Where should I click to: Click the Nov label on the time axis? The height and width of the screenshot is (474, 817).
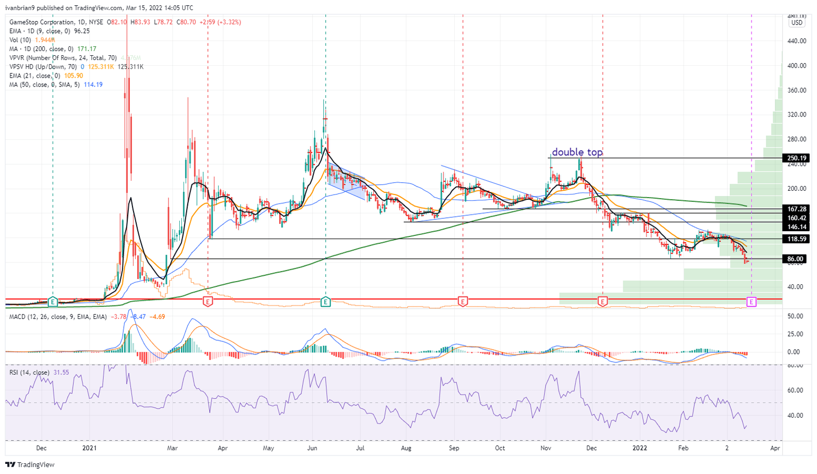[546, 448]
